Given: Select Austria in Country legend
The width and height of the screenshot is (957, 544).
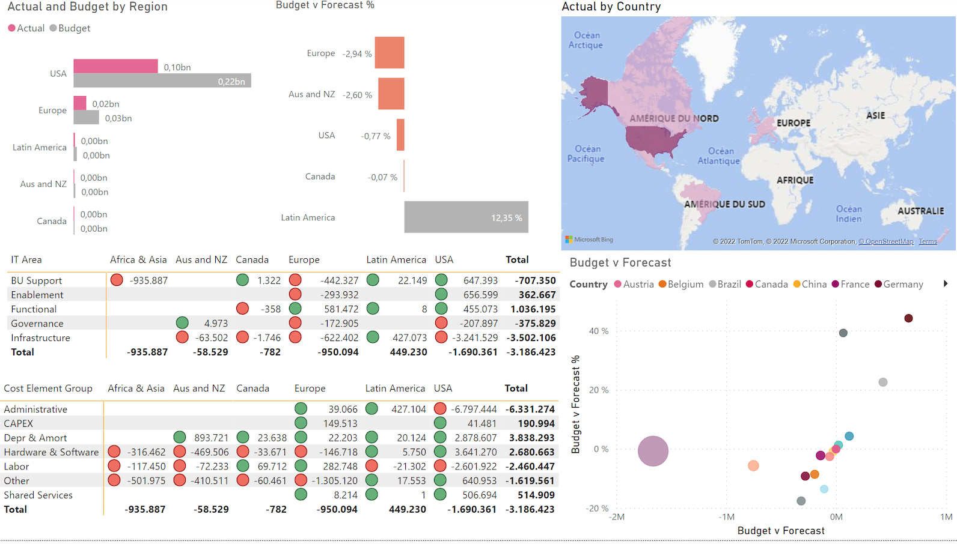Looking at the screenshot, I should pyautogui.click(x=634, y=284).
